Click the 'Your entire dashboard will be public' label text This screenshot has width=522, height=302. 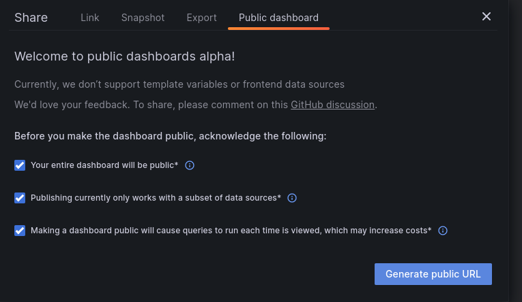pos(104,165)
